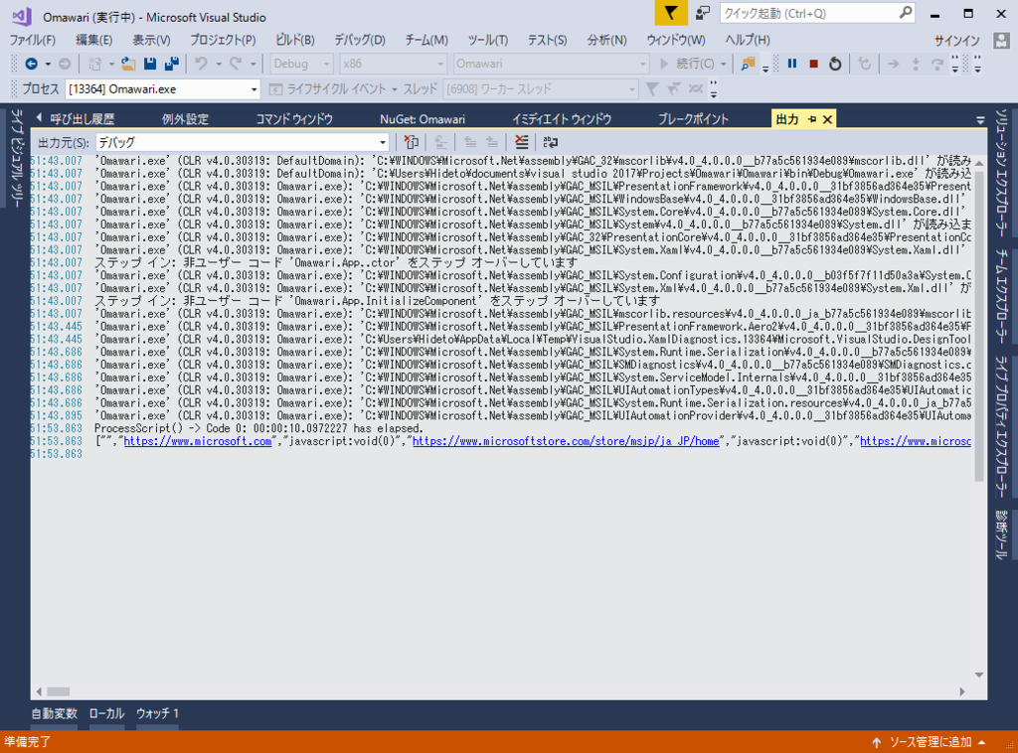Click the source control up-arrow icon
The image size is (1018, 753).
click(x=877, y=742)
